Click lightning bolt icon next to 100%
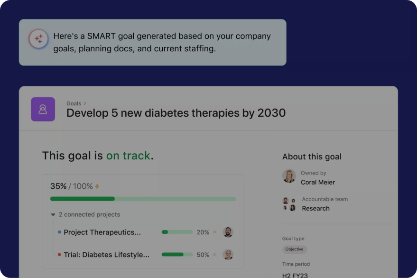Viewport: 417px width, 278px height. coord(97,186)
